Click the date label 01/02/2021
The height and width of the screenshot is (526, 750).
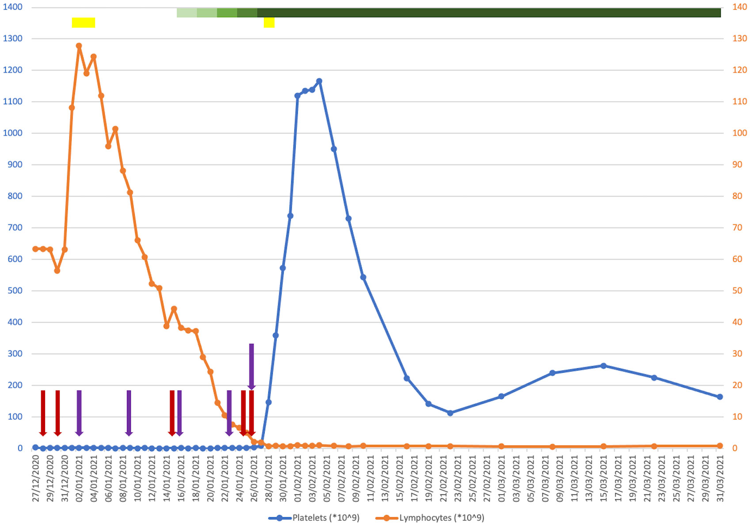pos(298,479)
